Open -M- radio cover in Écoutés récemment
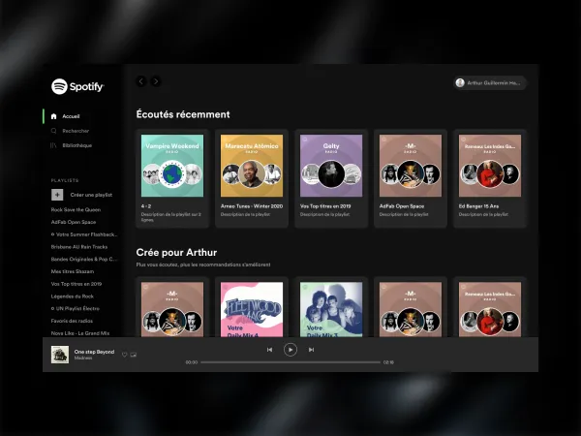581x436 pixels. coord(411,166)
